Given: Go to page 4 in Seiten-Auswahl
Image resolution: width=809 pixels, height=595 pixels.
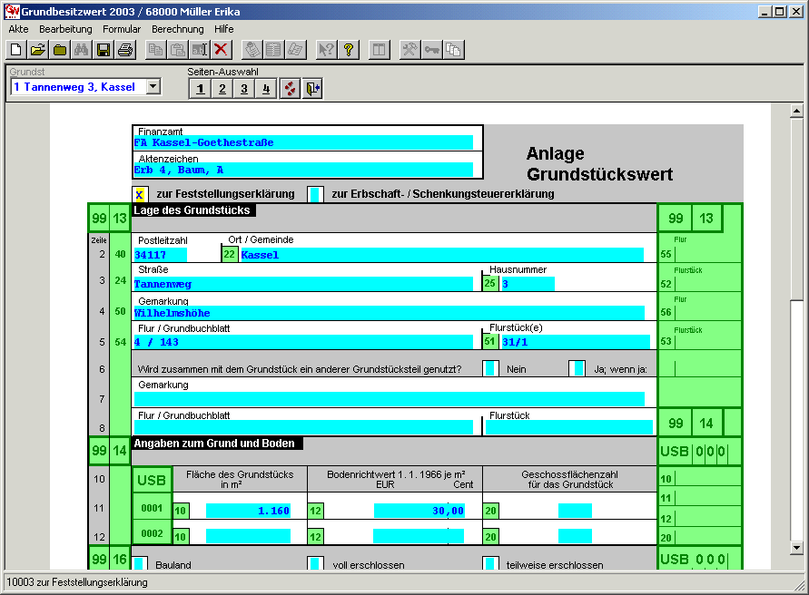Looking at the screenshot, I should (266, 89).
